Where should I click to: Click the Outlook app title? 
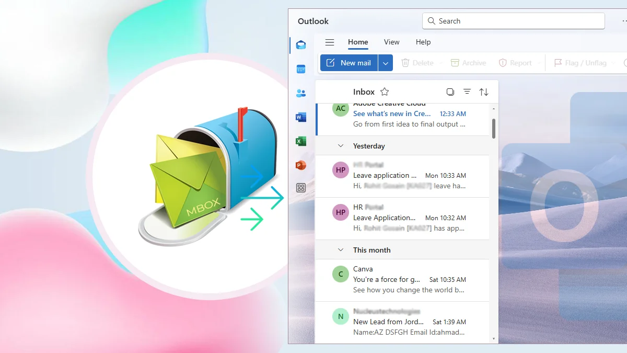pyautogui.click(x=313, y=21)
